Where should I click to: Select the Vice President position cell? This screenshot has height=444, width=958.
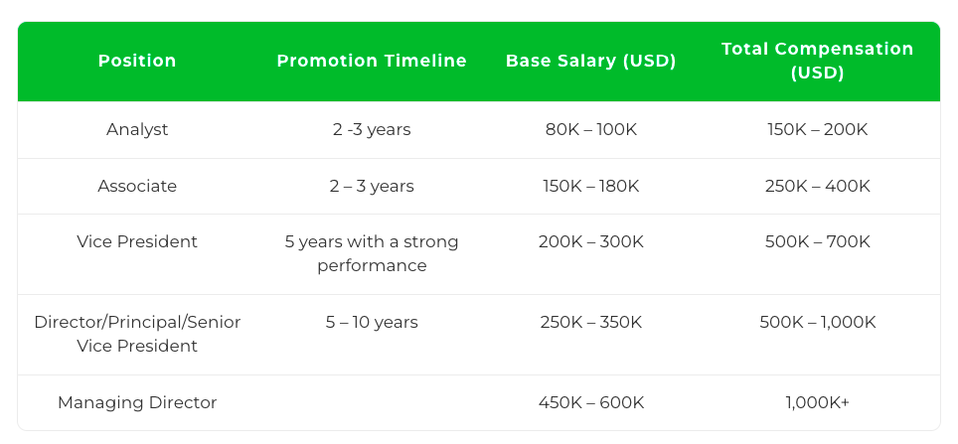tap(137, 241)
